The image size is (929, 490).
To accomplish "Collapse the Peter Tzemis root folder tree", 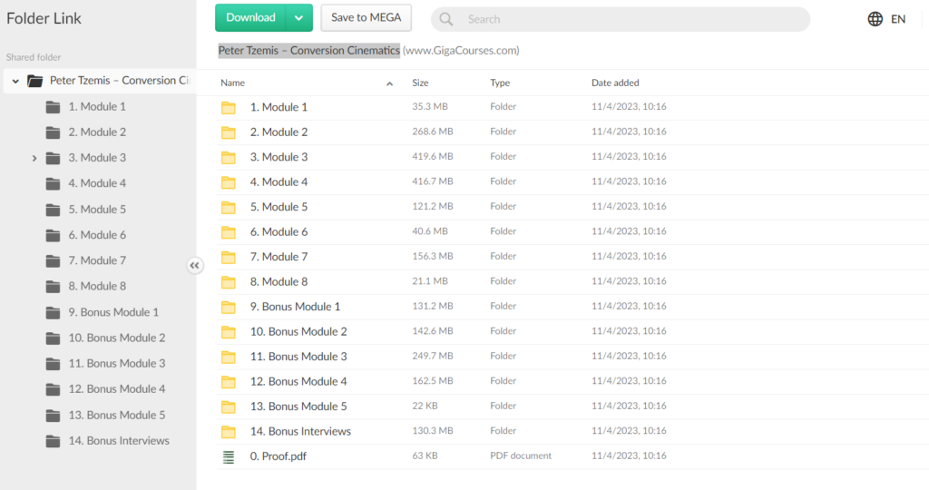I will 15,81.
